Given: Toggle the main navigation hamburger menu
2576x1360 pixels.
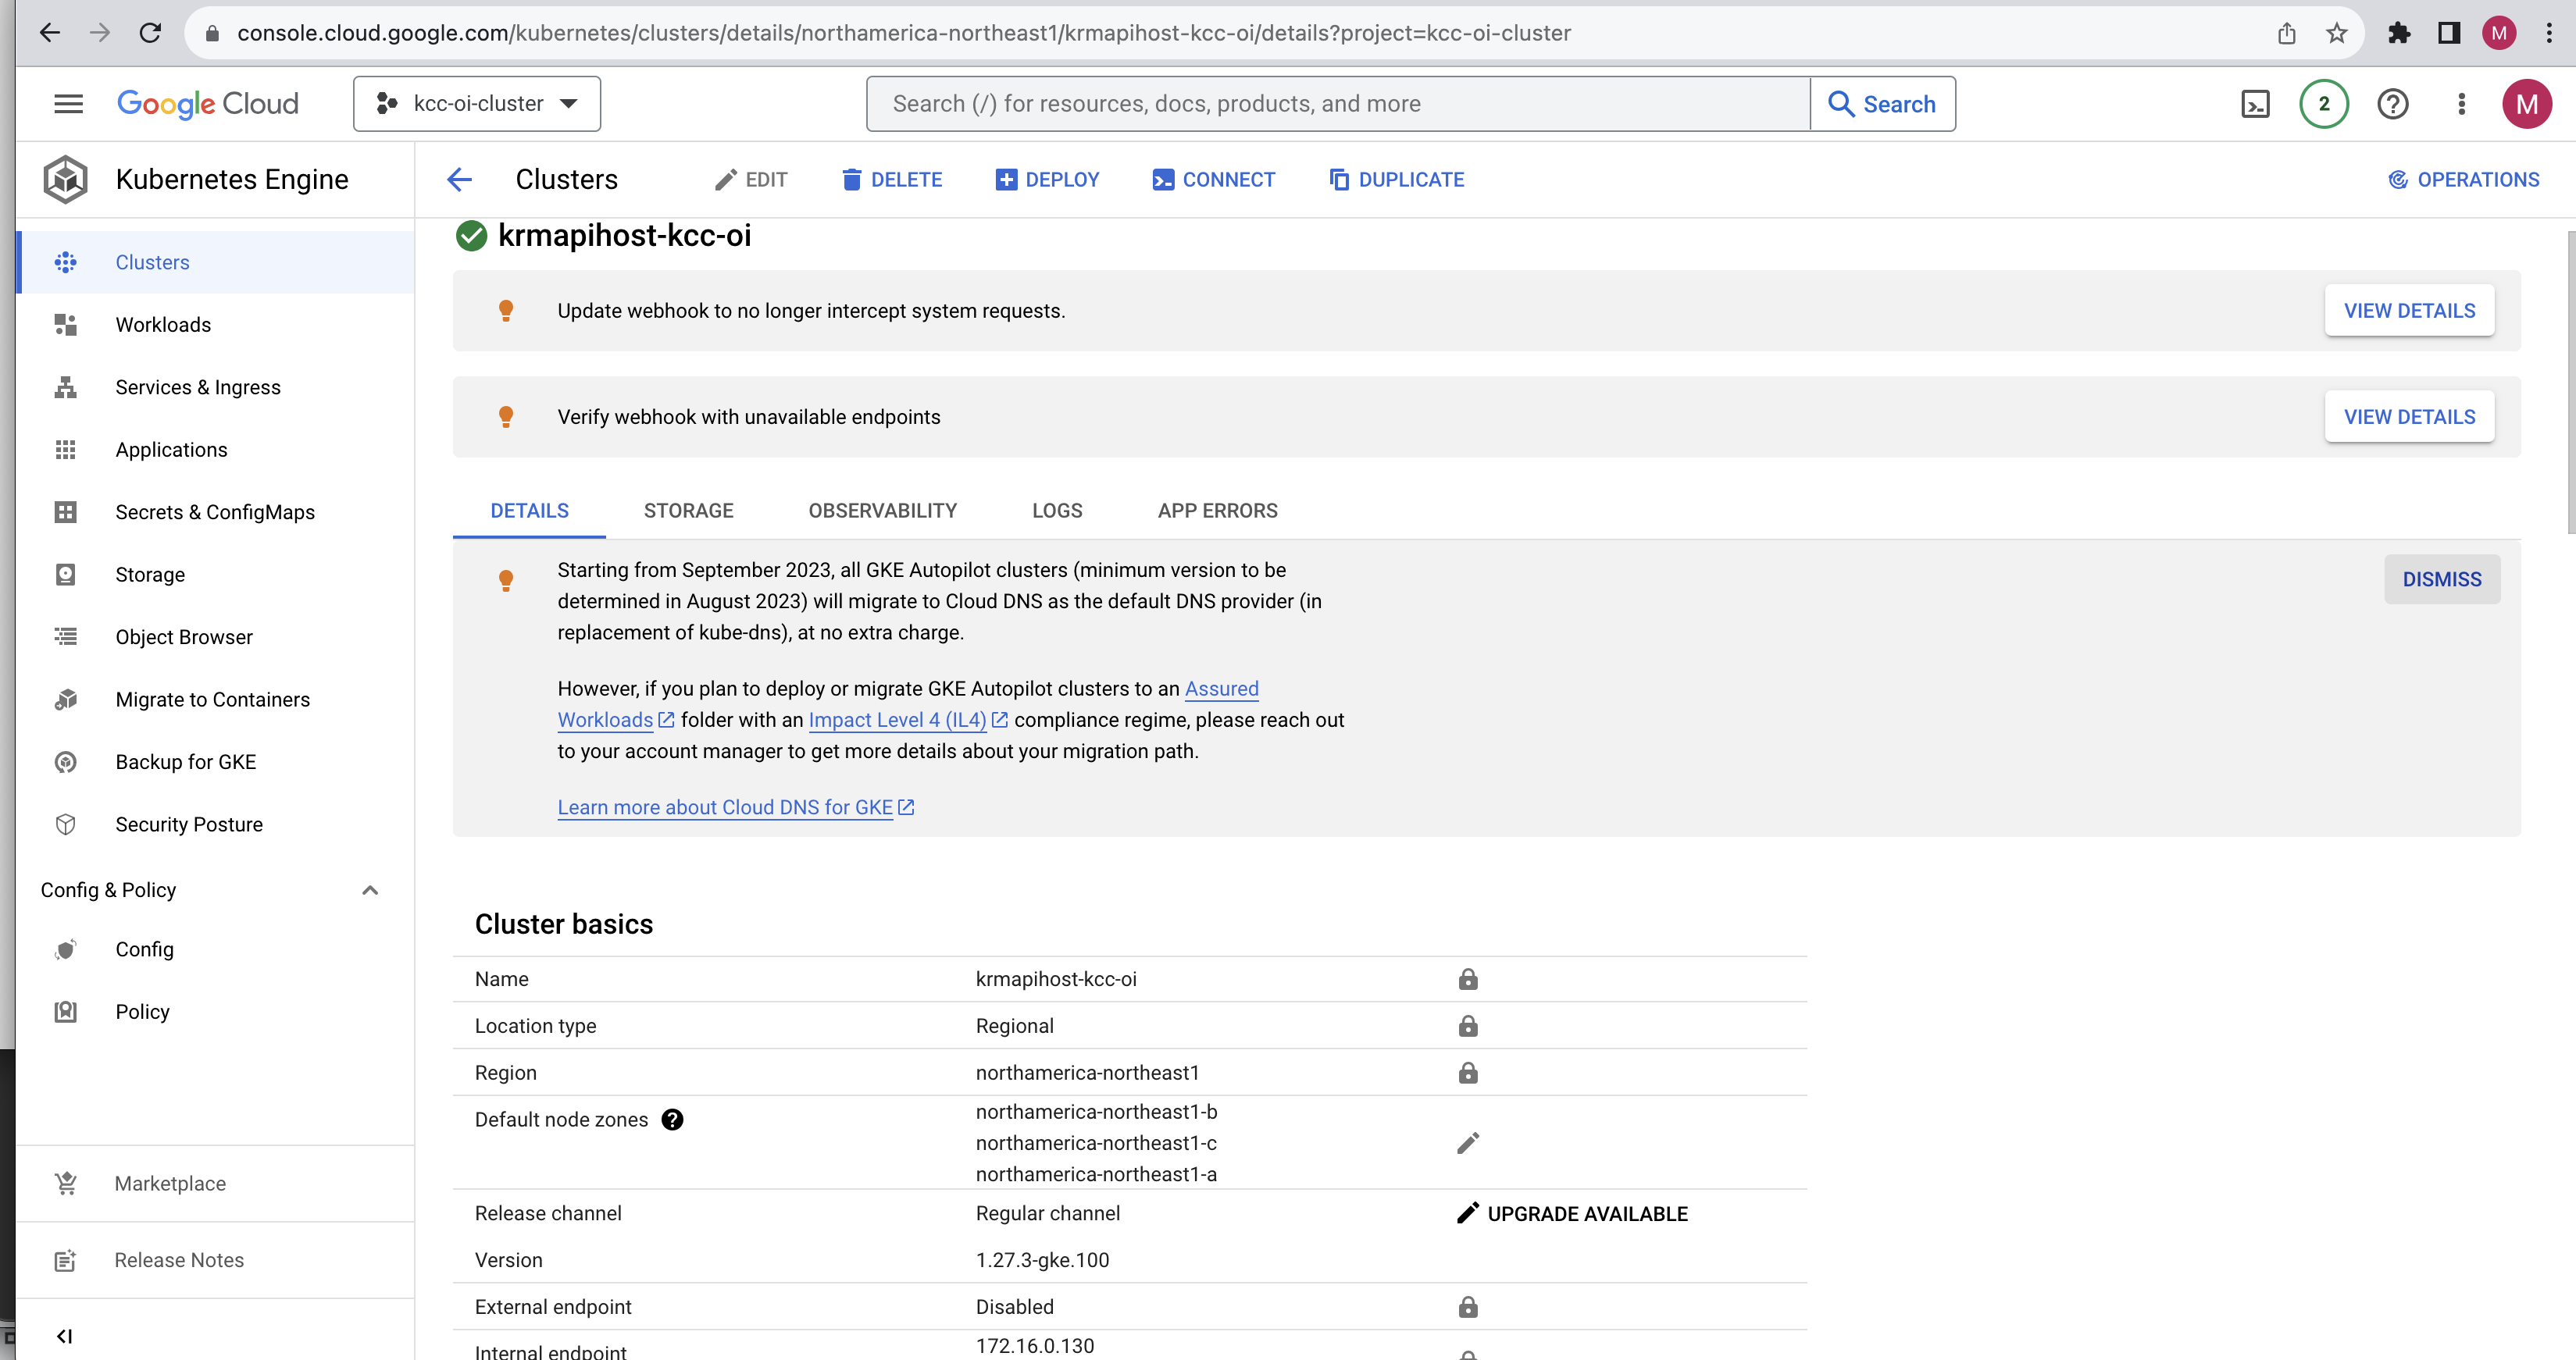Looking at the screenshot, I should pos(67,103).
